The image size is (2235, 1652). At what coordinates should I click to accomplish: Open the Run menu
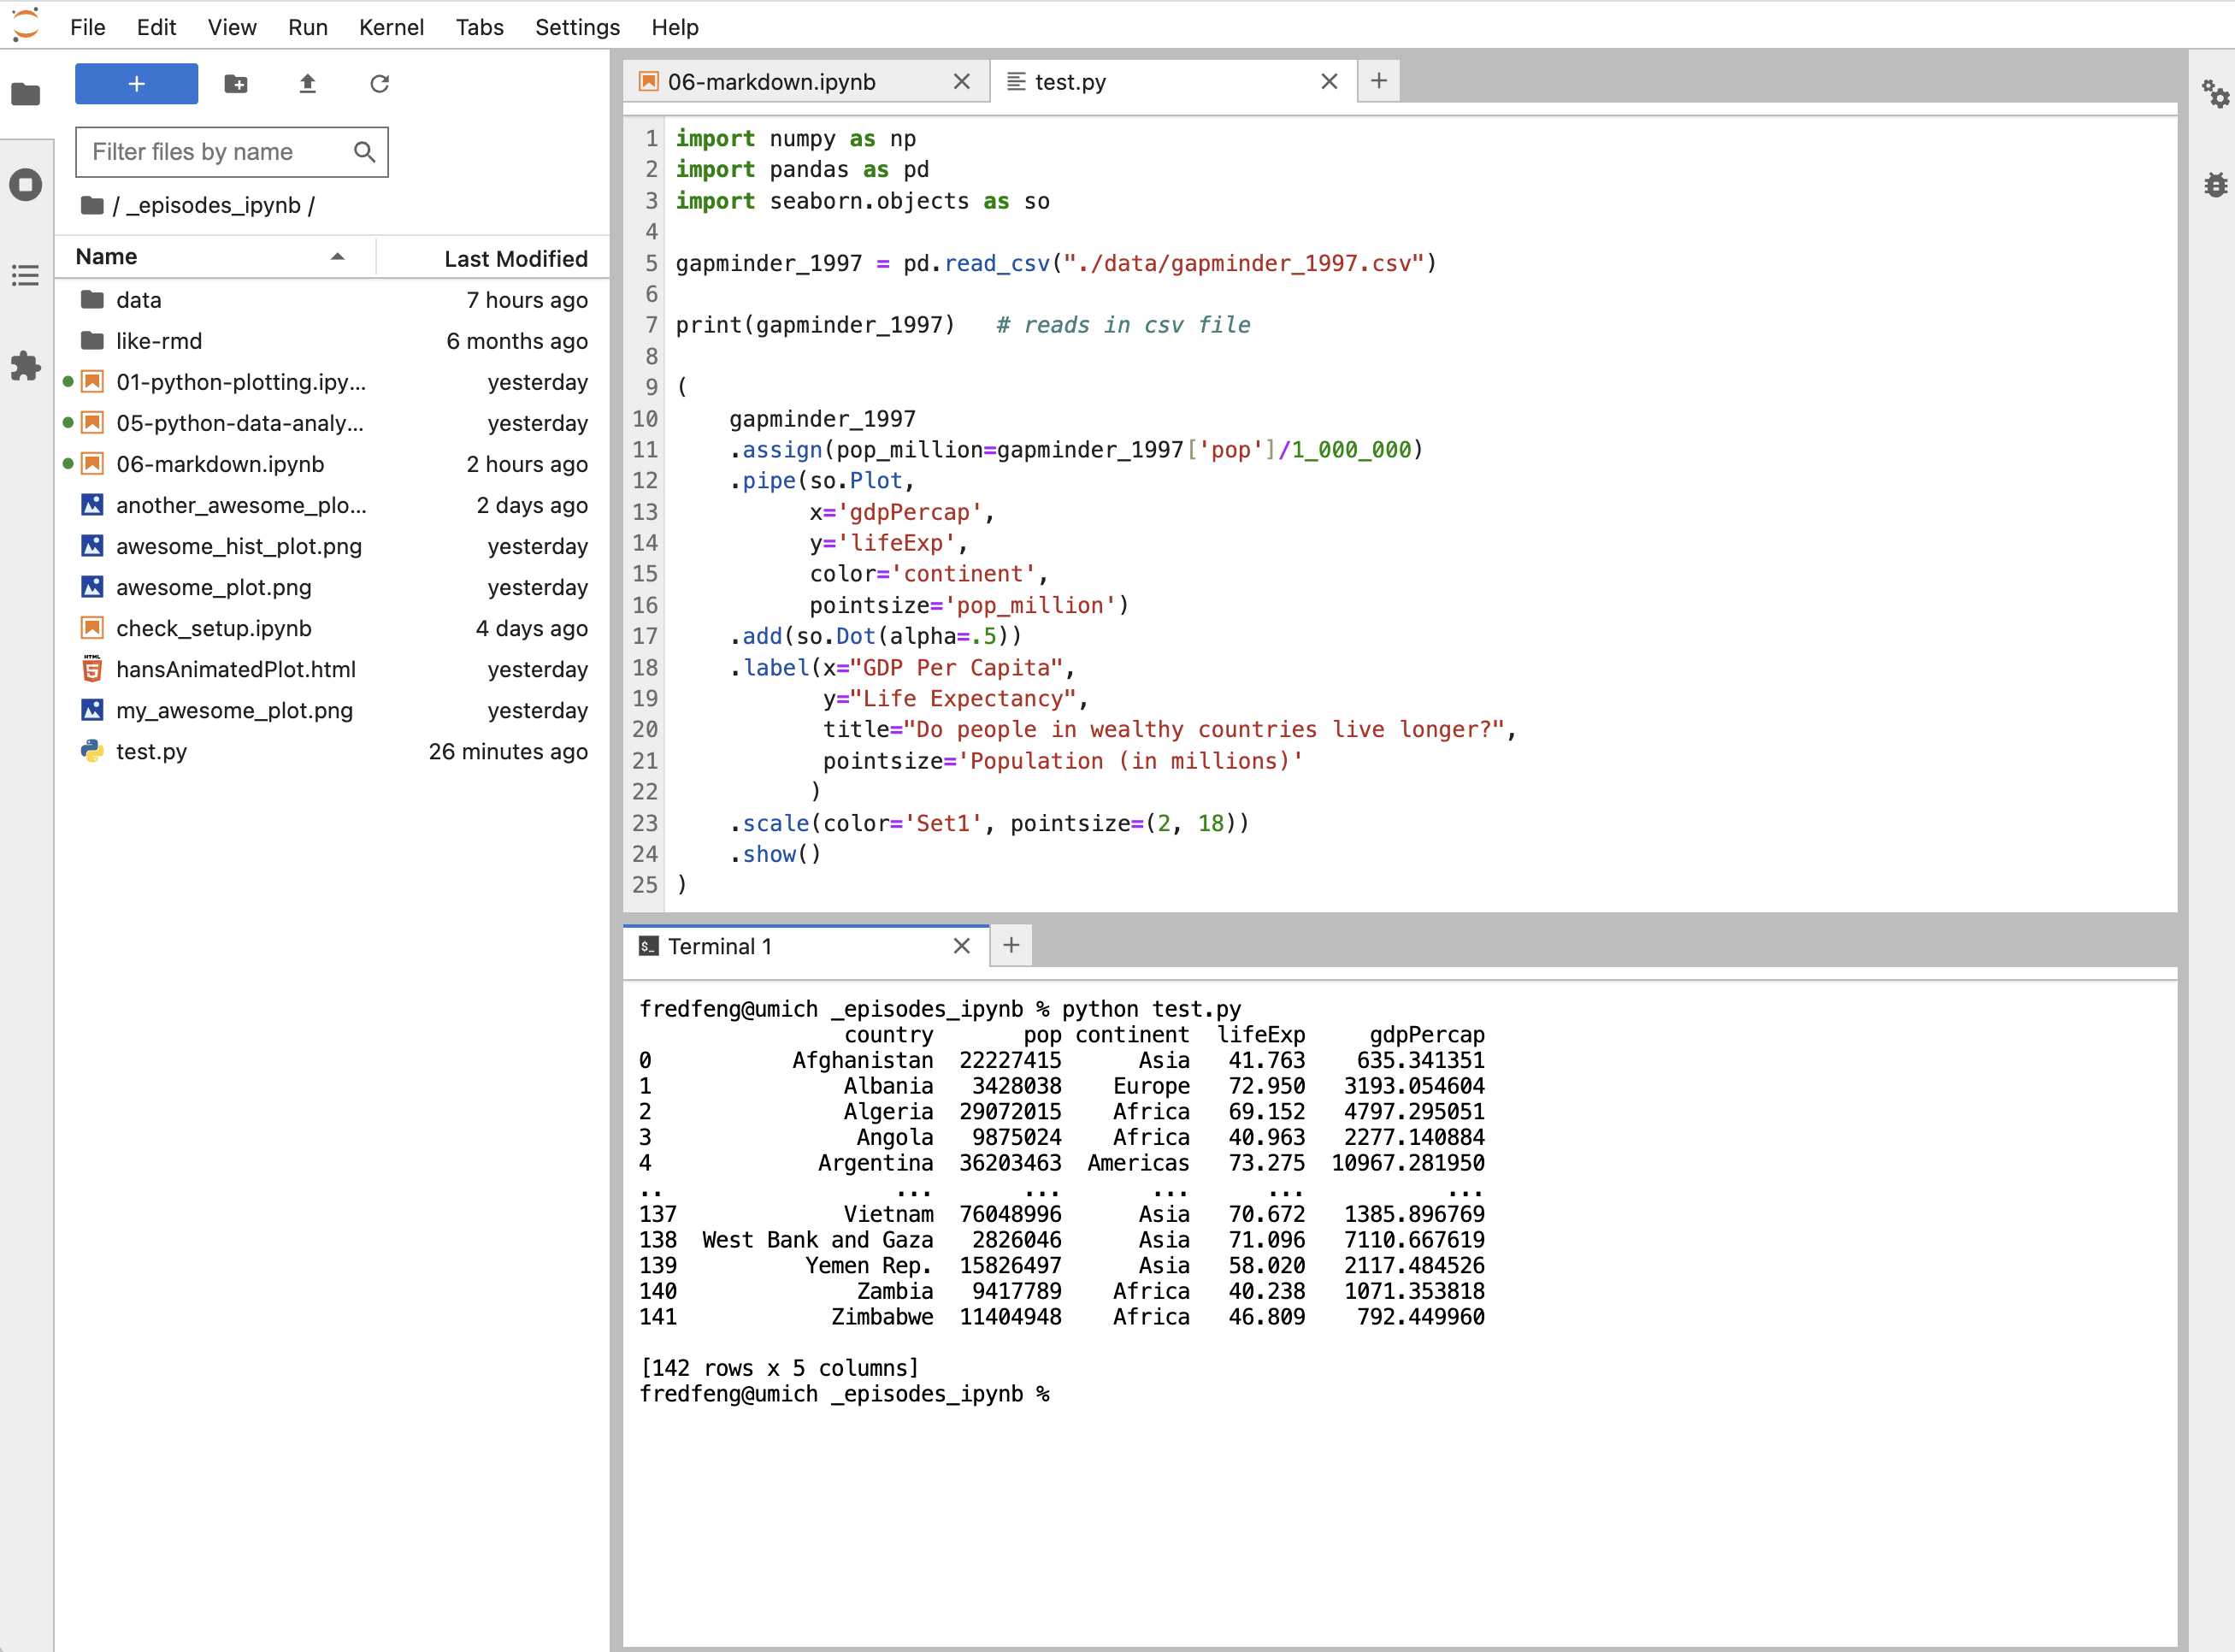308,27
